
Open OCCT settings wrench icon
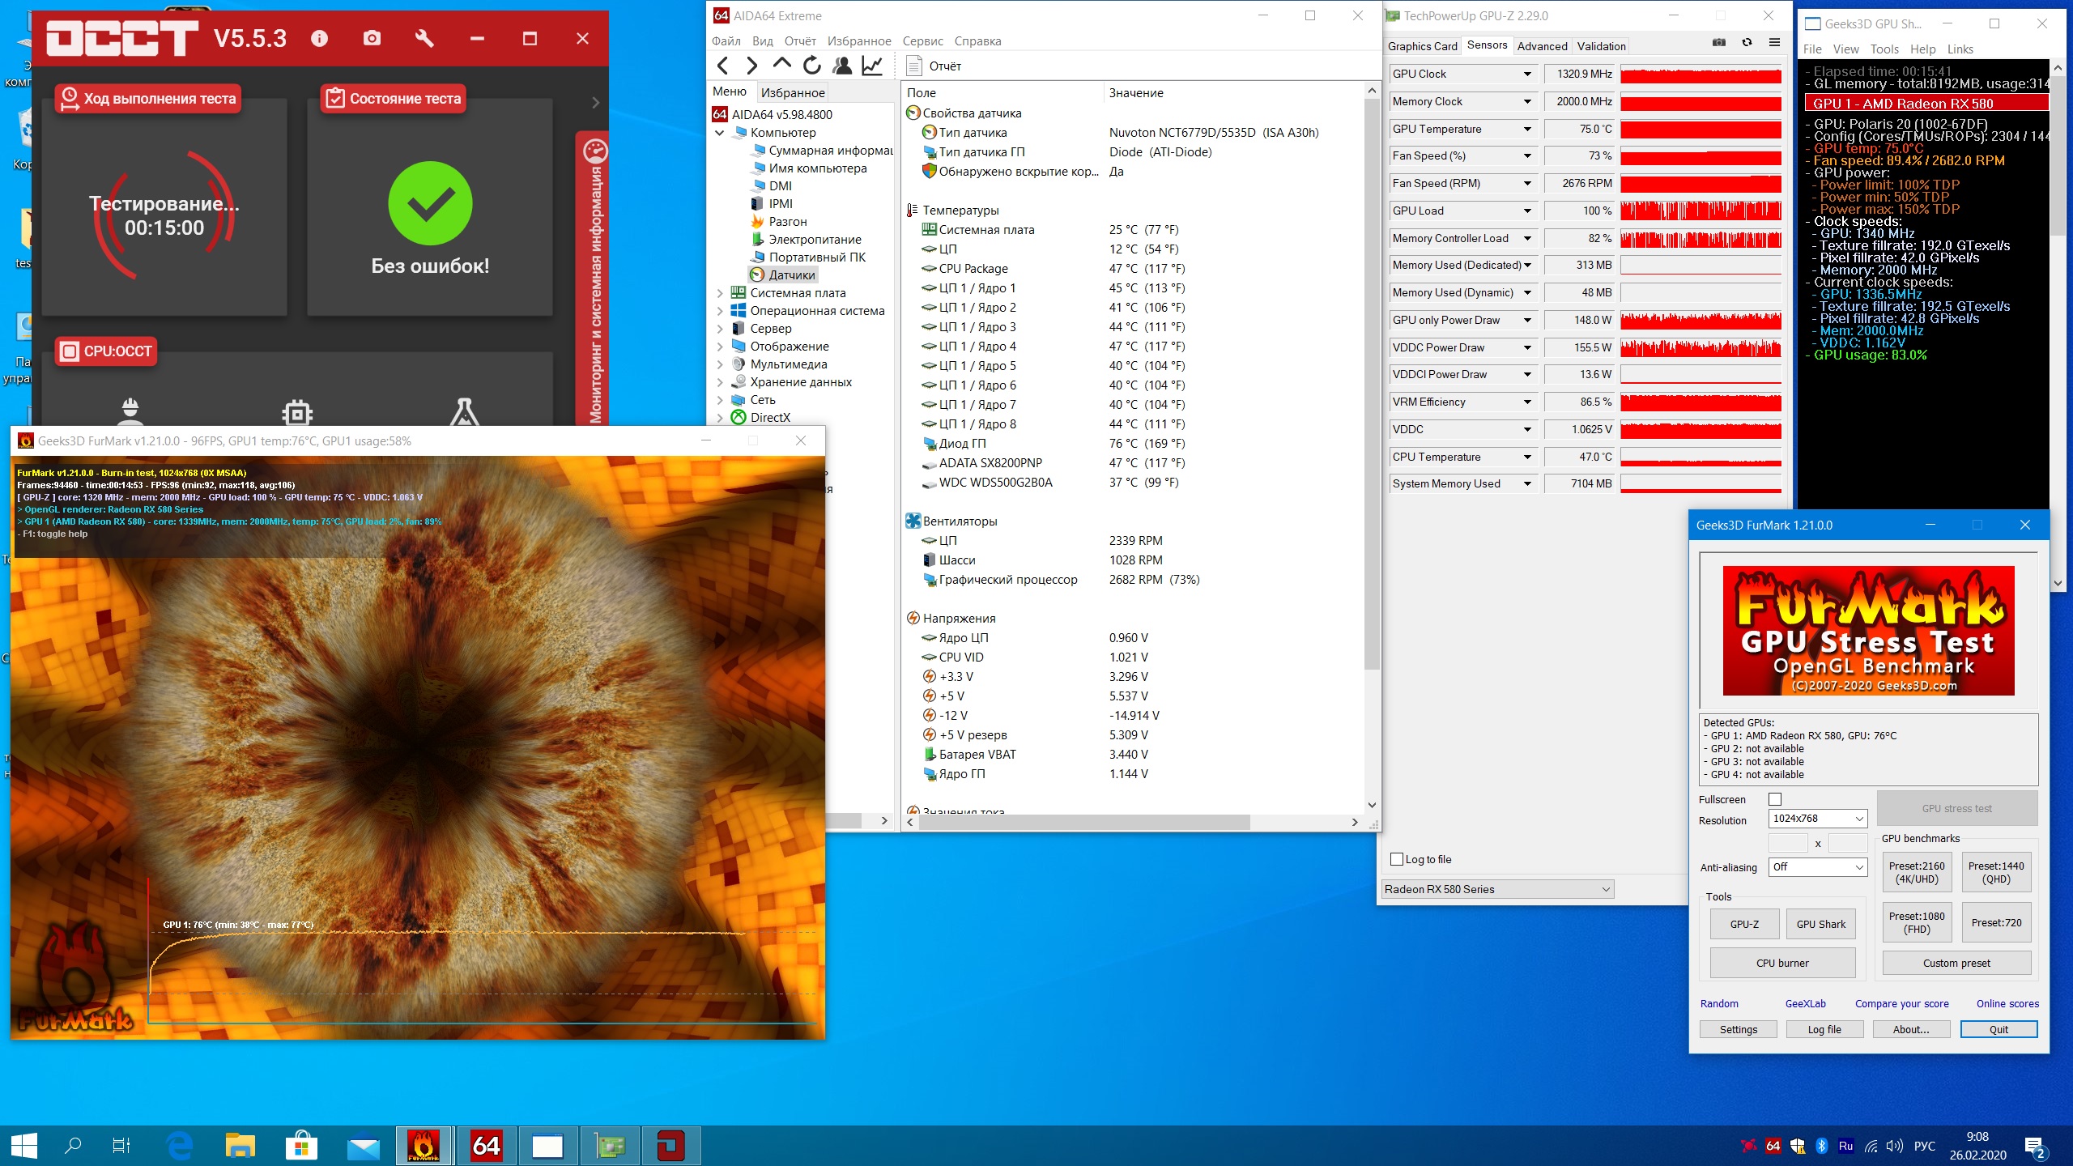point(424,38)
